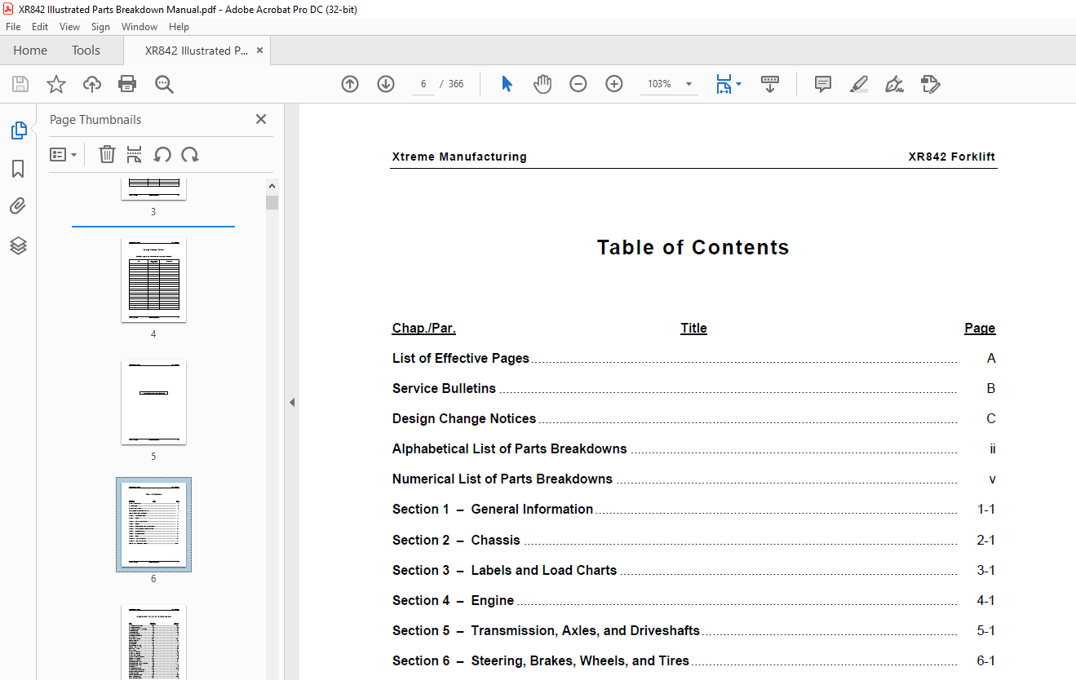Open the Sign menu
This screenshot has height=680, width=1076.
pos(100,27)
